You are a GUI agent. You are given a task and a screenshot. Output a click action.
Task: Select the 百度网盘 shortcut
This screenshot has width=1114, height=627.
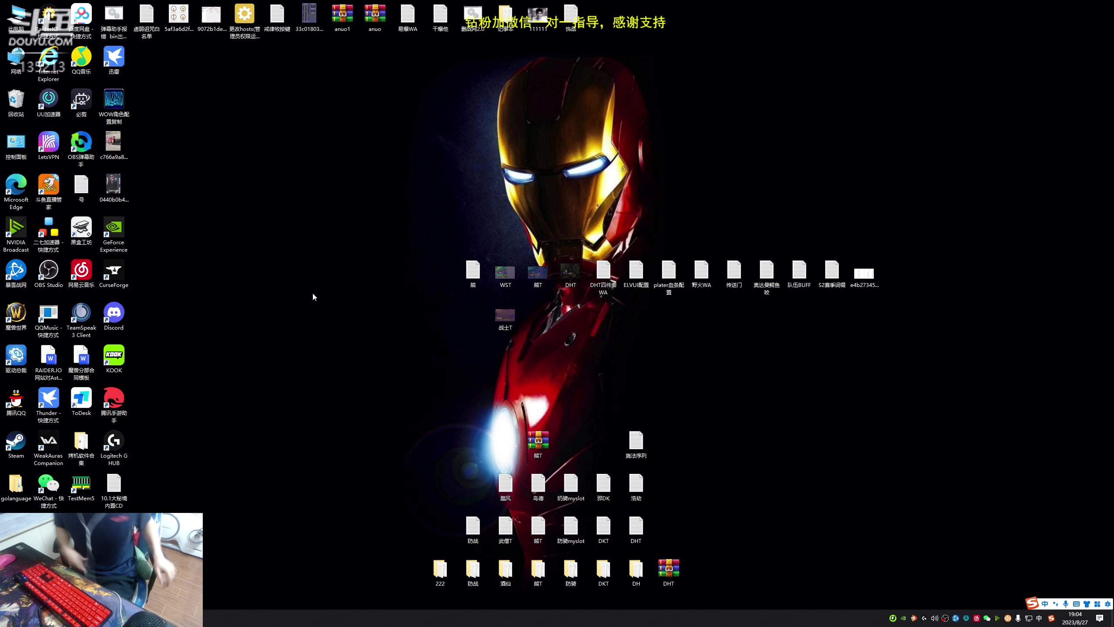pyautogui.click(x=81, y=22)
